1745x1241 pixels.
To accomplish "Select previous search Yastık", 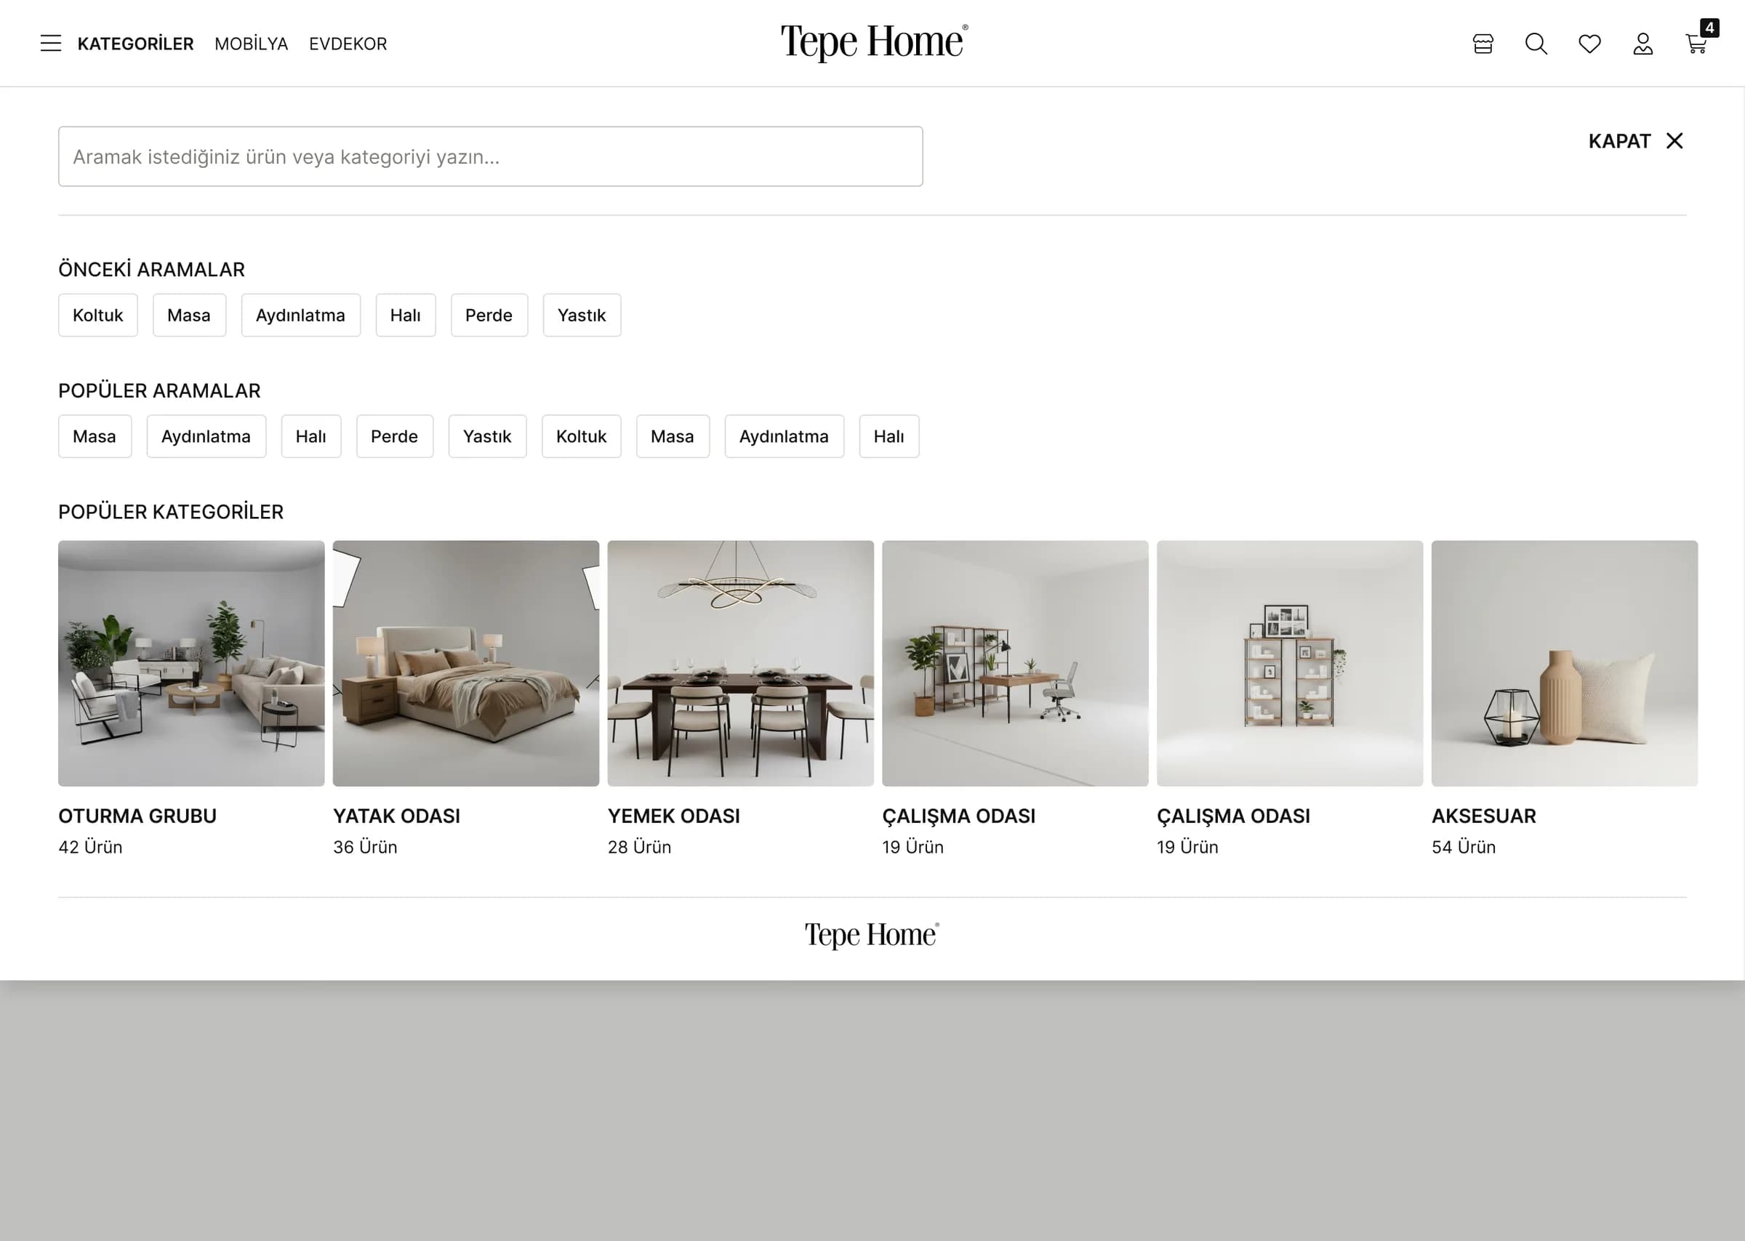I will (x=582, y=315).
